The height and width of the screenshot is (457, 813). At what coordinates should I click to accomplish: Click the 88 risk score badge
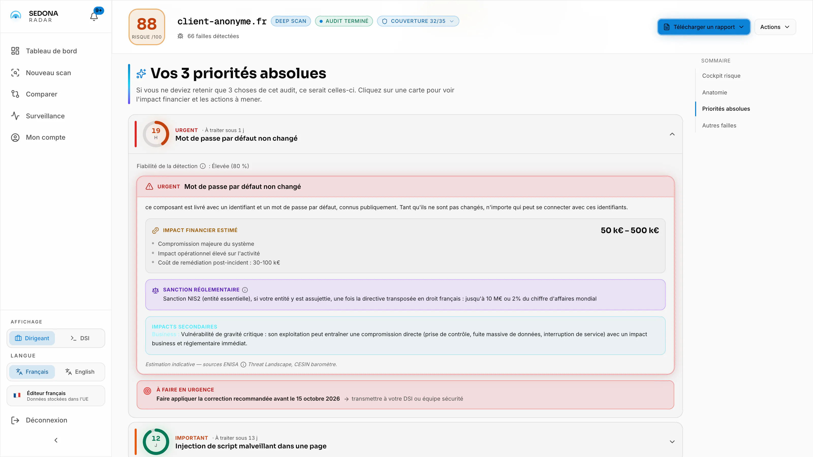coord(147,27)
